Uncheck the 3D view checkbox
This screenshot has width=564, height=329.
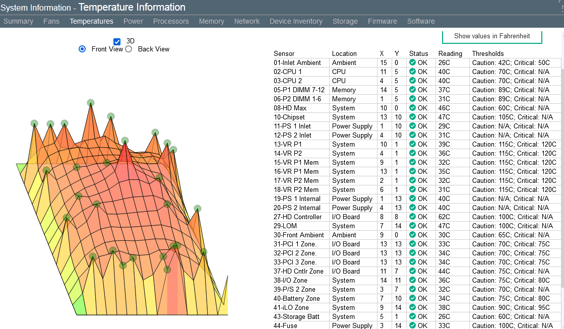[117, 41]
